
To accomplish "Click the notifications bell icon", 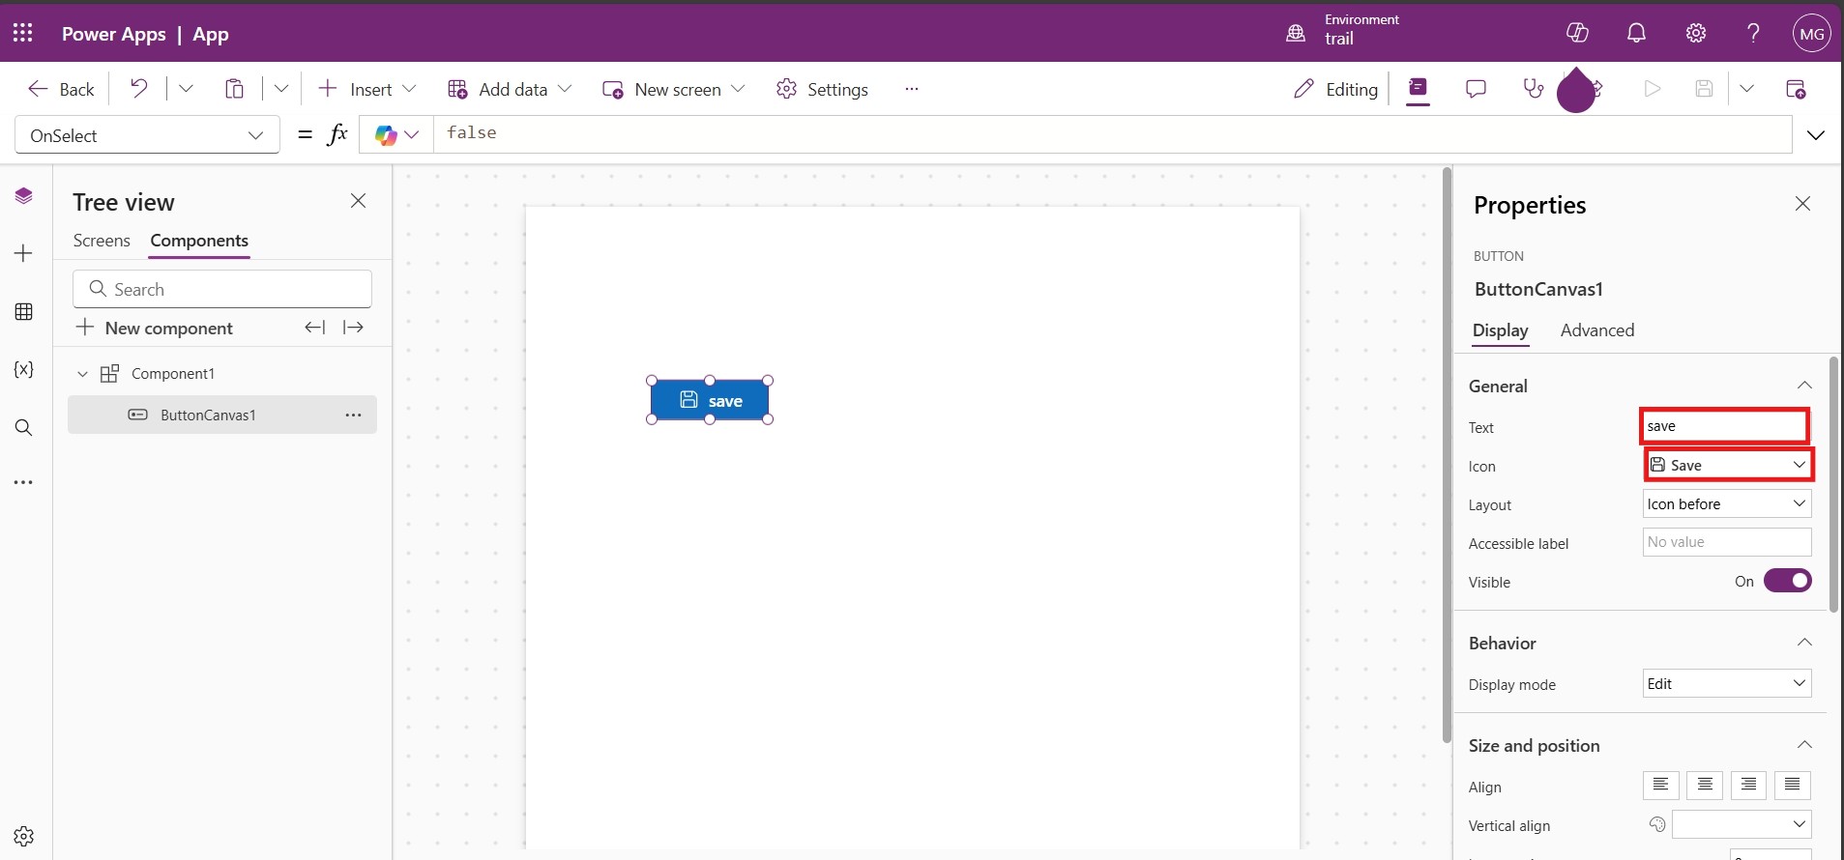I will [1636, 33].
